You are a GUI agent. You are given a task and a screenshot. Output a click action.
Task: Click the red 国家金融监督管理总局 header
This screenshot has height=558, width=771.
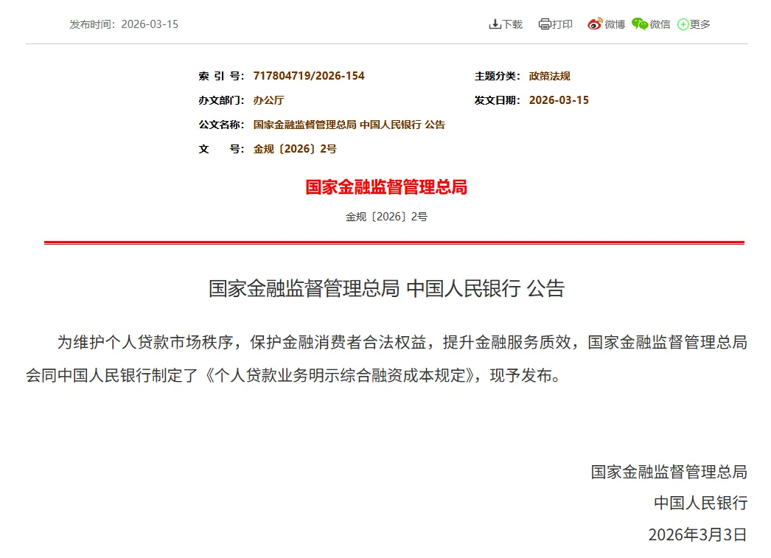coord(386,187)
